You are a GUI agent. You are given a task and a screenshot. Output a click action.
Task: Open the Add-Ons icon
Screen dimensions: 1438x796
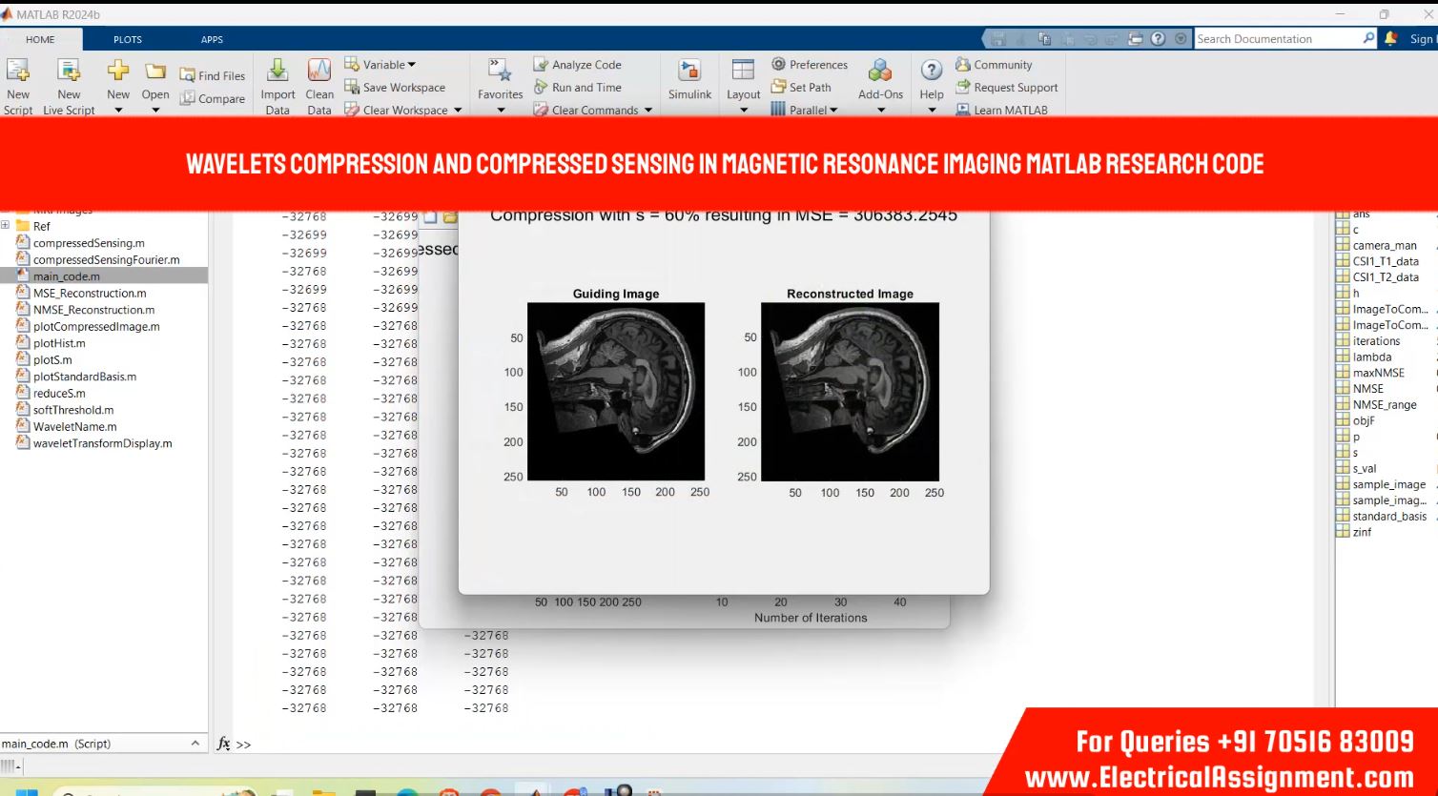click(880, 72)
